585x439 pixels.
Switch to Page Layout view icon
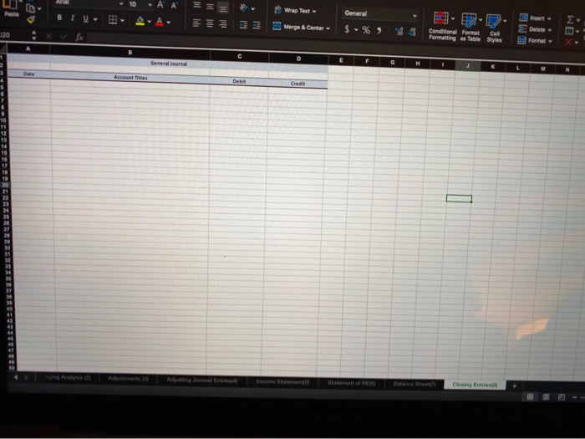(x=546, y=397)
